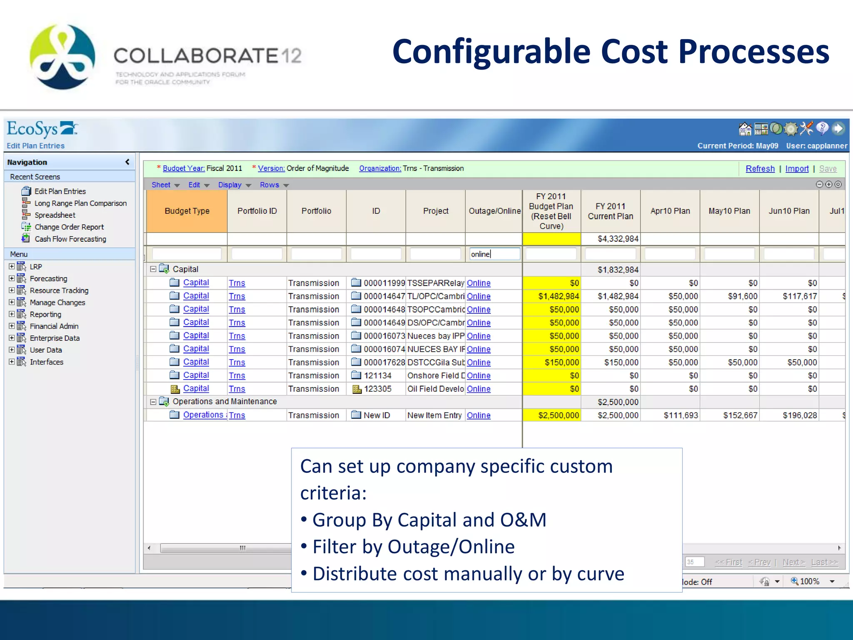Open the Home house icon

tap(745, 129)
